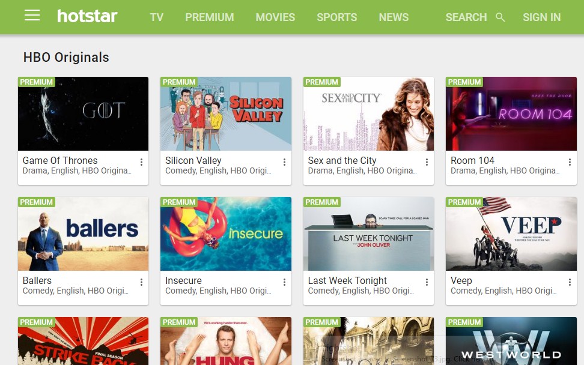
Task: Click the Game Of Thrones title text
Action: point(60,160)
